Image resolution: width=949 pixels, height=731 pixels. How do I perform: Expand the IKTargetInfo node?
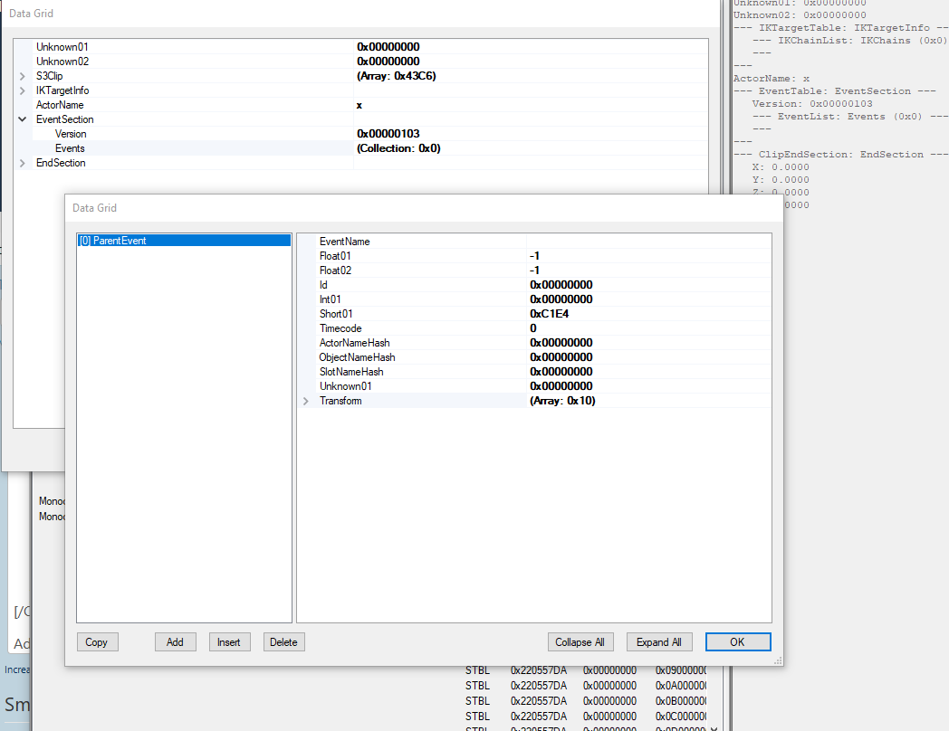click(23, 90)
